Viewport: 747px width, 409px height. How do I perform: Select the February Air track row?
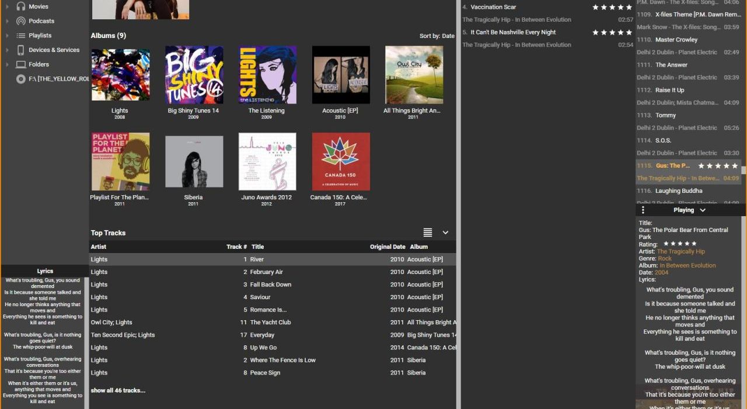(x=273, y=272)
